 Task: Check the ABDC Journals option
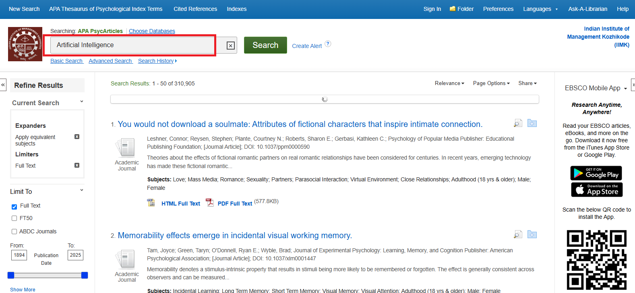(14, 232)
